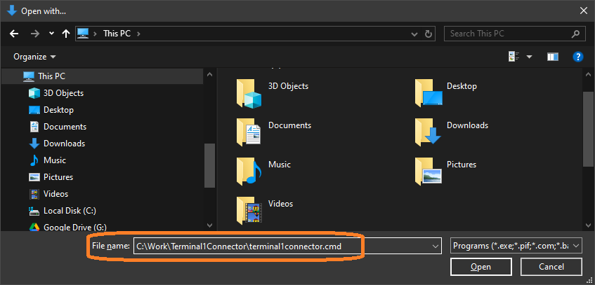Click the Pictures folder icon in main pane
Screen dimensions: 595x285
428,171
